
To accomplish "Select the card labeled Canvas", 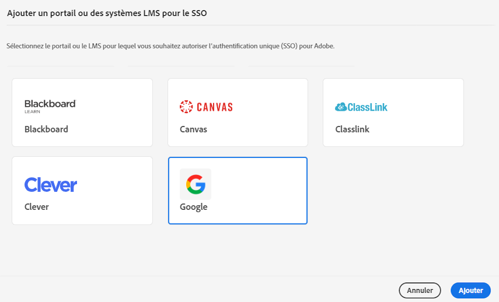I will click(x=238, y=113).
